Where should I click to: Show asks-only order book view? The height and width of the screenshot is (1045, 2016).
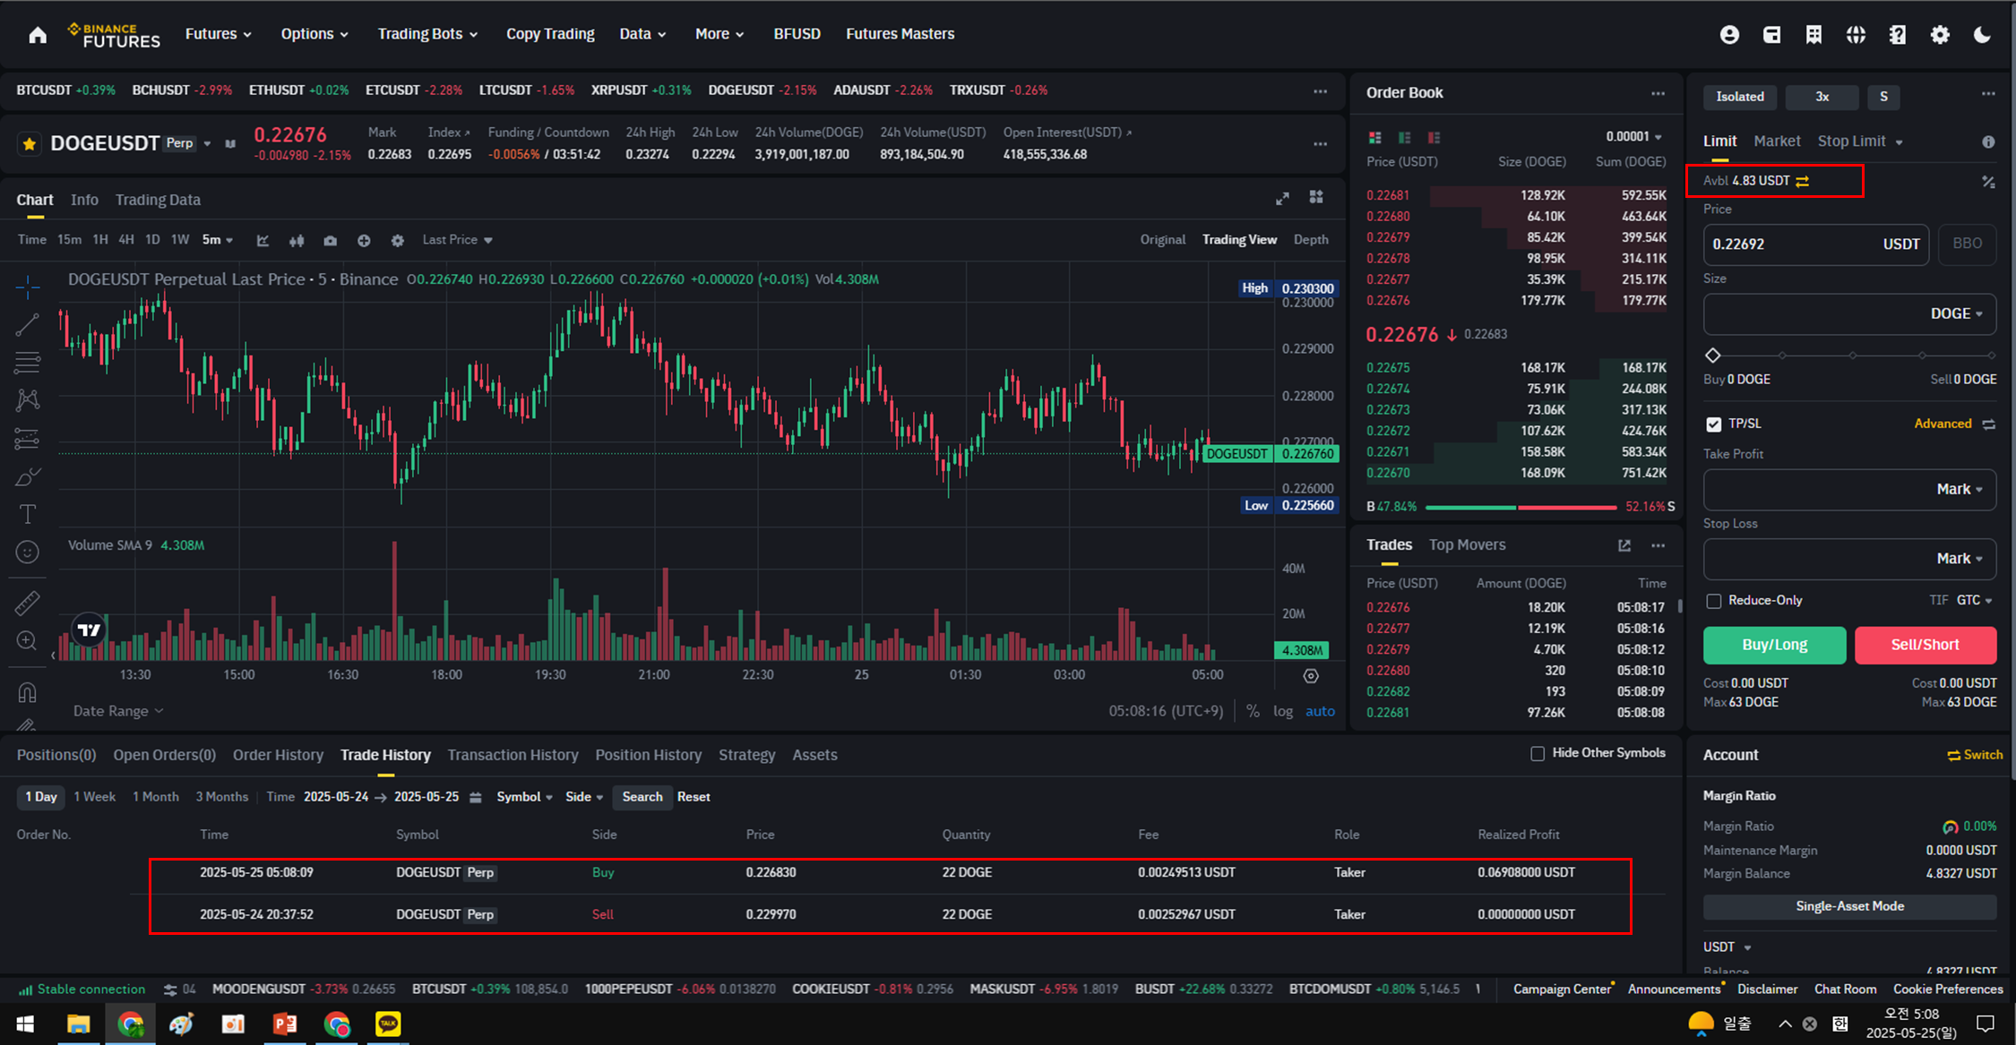pyautogui.click(x=1434, y=137)
